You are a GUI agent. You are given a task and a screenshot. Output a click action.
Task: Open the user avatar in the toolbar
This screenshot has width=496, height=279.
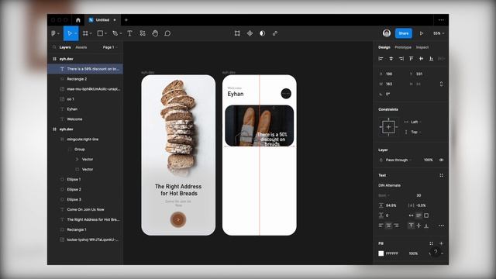387,33
